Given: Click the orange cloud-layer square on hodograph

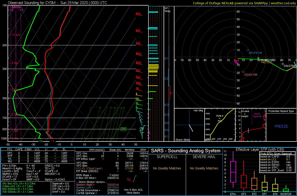Looking at the screenshot, I should [x=263, y=62].
